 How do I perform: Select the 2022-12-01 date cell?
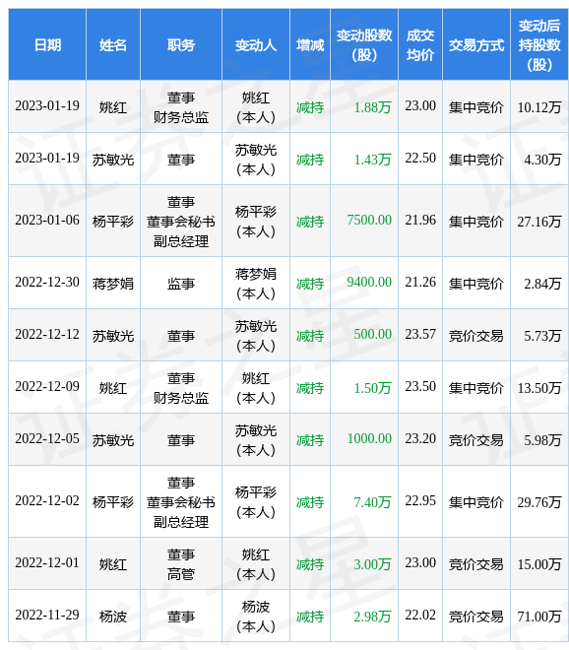tap(47, 563)
